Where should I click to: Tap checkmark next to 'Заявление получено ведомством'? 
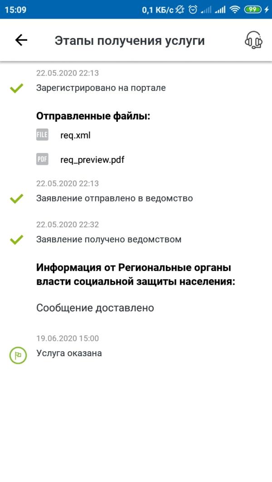click(x=16, y=239)
